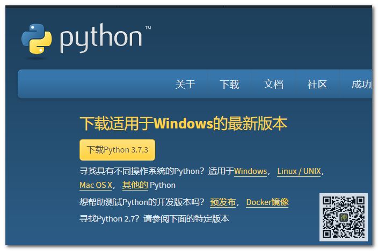Follow the Mac OS X link

coord(96,185)
